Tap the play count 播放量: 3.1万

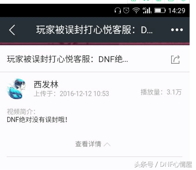point(161,92)
